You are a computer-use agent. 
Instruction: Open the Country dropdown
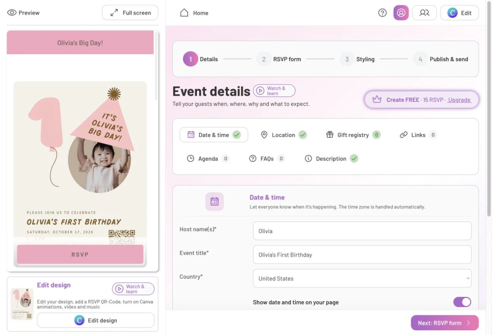click(362, 278)
